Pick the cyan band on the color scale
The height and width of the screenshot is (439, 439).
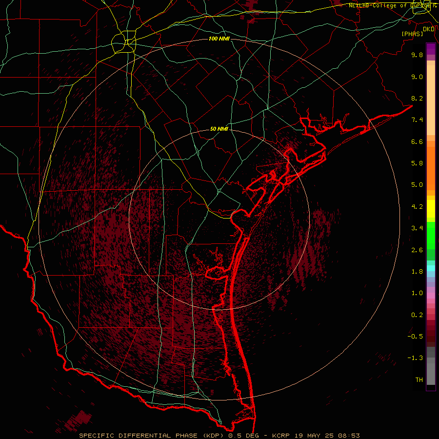(431, 268)
